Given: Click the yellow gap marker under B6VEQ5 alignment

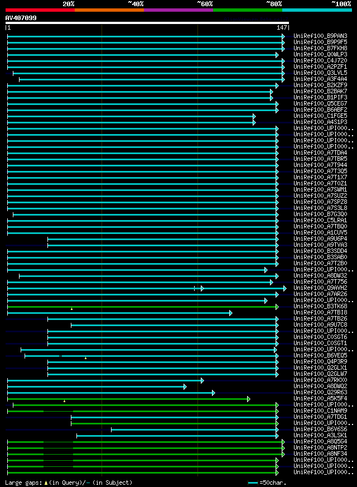Looking at the screenshot, I should [x=85, y=358].
